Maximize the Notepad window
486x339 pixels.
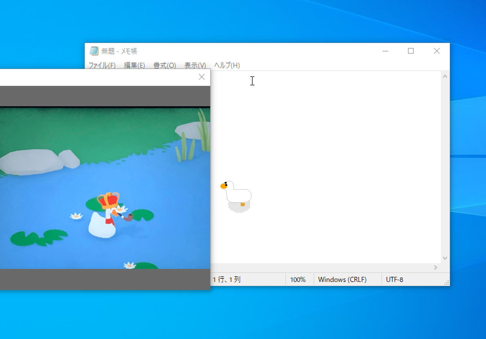coord(411,51)
